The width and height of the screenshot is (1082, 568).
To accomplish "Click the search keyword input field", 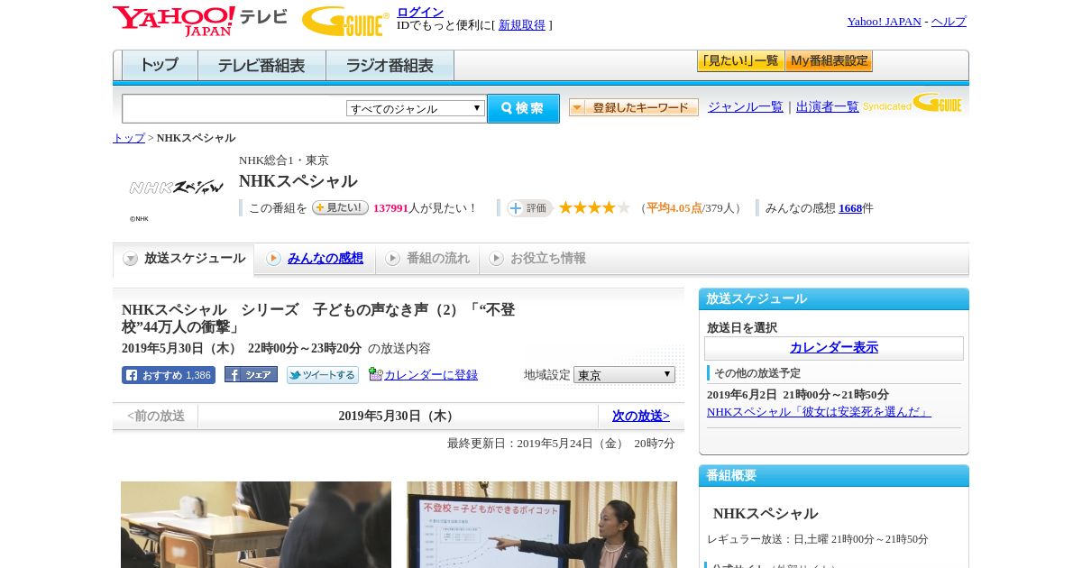I will click(x=234, y=108).
